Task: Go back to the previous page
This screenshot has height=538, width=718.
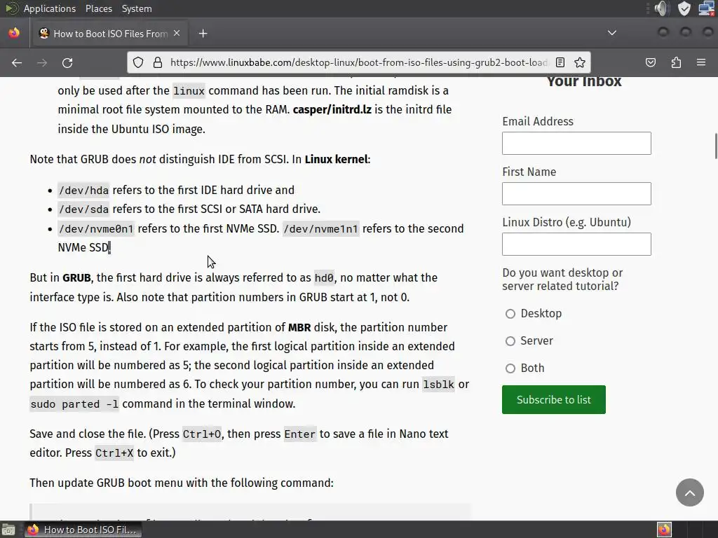Action: point(17,62)
